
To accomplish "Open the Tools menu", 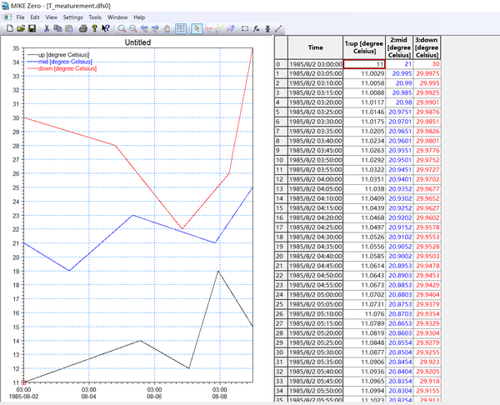I will tap(96, 17).
